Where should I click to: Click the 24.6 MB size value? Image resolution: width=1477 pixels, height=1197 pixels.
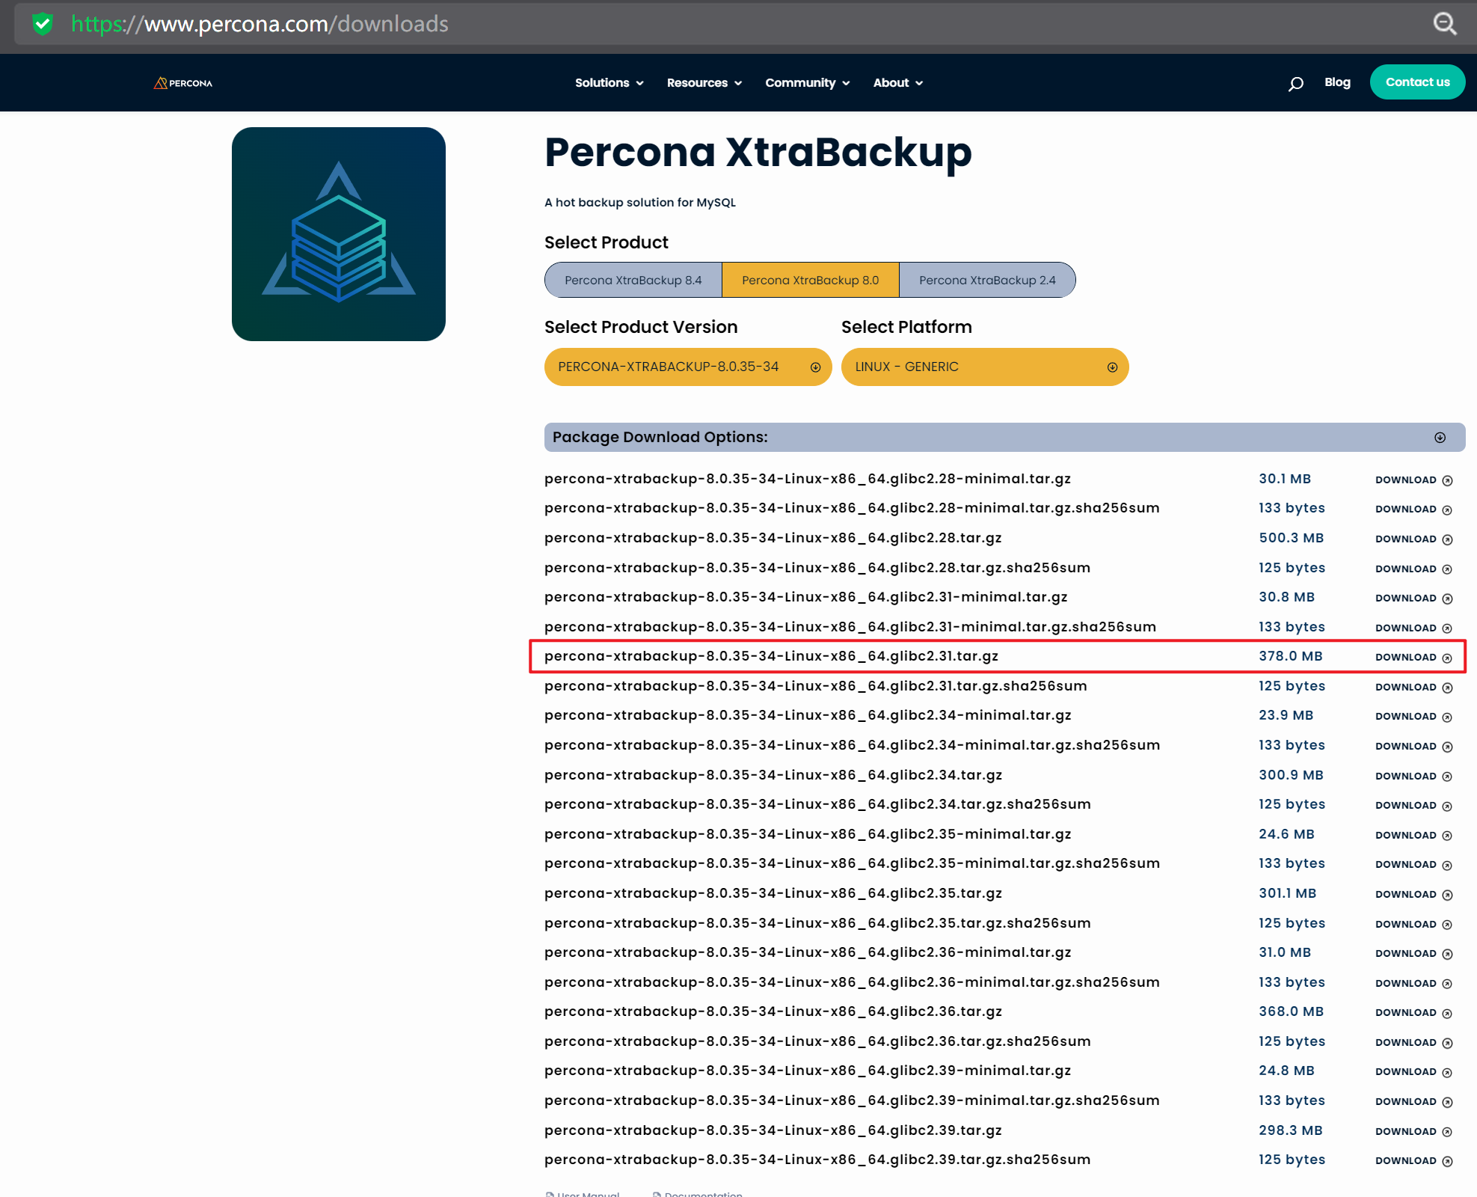pos(1286,834)
